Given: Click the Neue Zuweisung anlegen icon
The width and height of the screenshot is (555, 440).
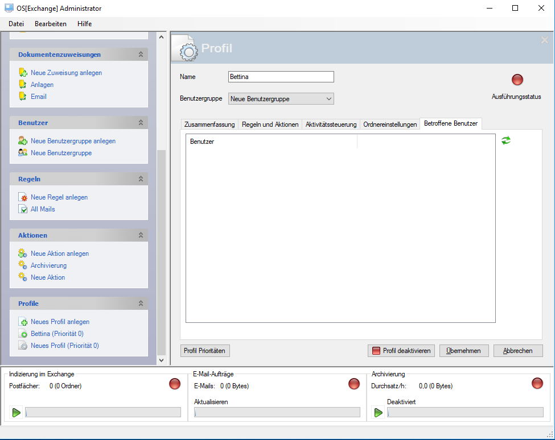Looking at the screenshot, I should pos(23,73).
